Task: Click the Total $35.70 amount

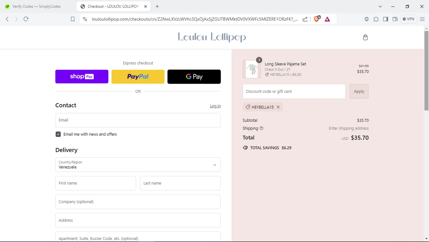Action: coord(360,138)
